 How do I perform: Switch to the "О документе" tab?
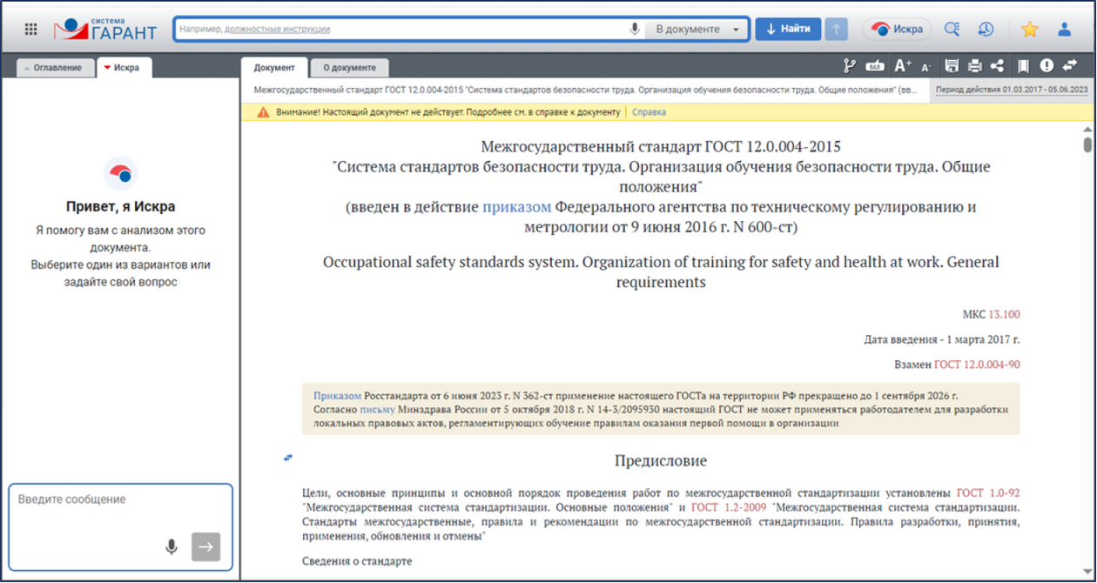pyautogui.click(x=349, y=68)
